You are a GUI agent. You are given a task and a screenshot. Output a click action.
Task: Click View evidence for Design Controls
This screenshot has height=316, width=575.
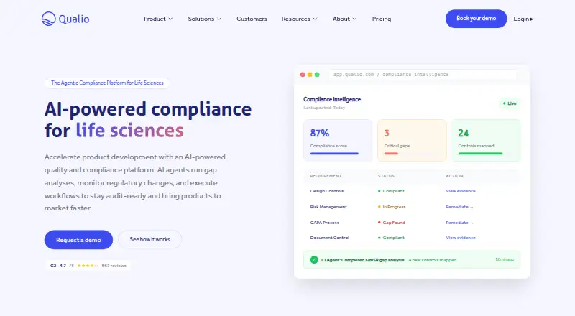coord(461,191)
